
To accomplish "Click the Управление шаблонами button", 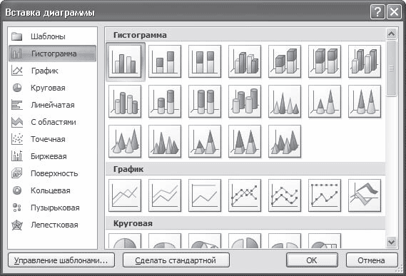I will point(61,260).
